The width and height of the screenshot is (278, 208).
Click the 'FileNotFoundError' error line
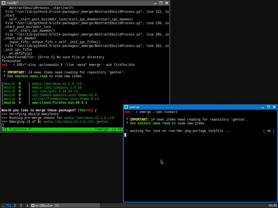[x=53, y=57]
